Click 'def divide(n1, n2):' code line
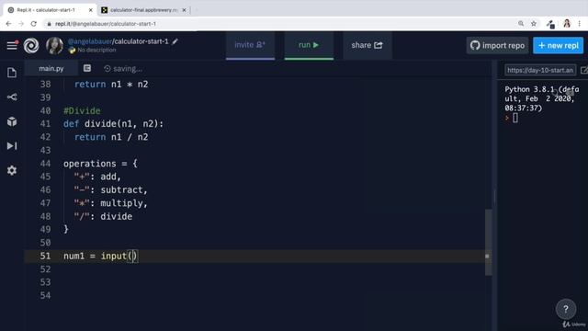This screenshot has height=331, width=588. pos(113,124)
